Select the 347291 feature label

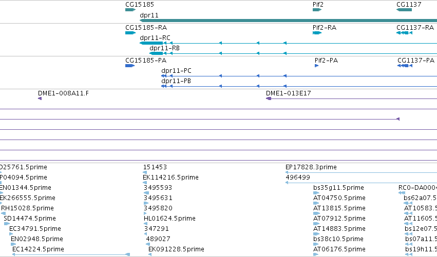coord(156,229)
